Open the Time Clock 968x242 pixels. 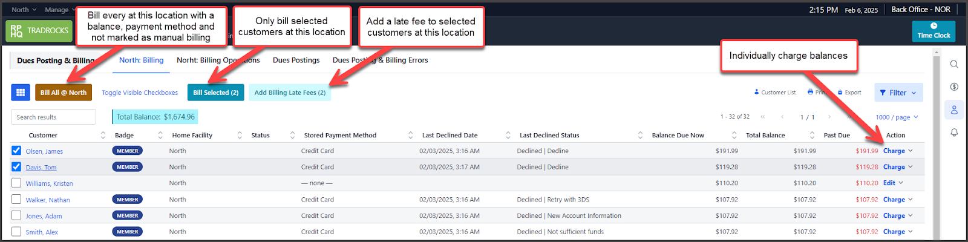[934, 31]
